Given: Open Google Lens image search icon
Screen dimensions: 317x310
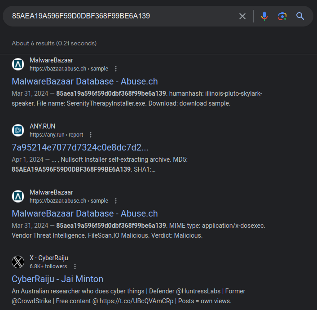Looking at the screenshot, I should [x=282, y=16].
